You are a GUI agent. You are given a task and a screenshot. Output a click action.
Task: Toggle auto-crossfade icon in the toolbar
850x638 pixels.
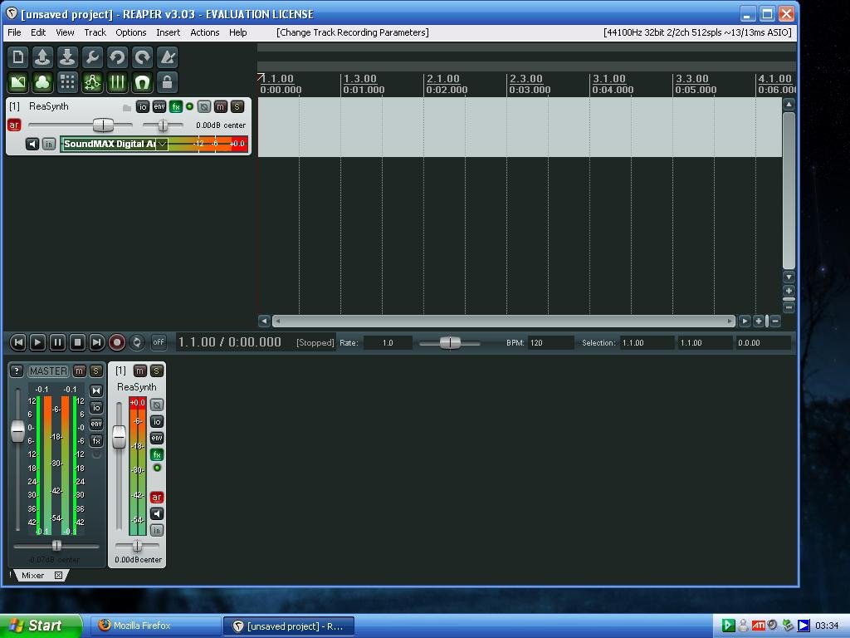(18, 82)
